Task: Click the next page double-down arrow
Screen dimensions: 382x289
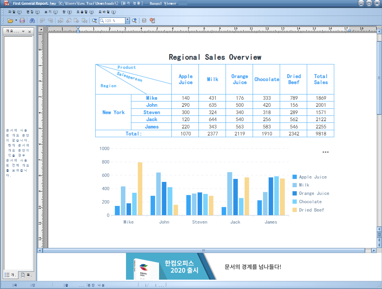Action: pyautogui.click(x=379, y=245)
